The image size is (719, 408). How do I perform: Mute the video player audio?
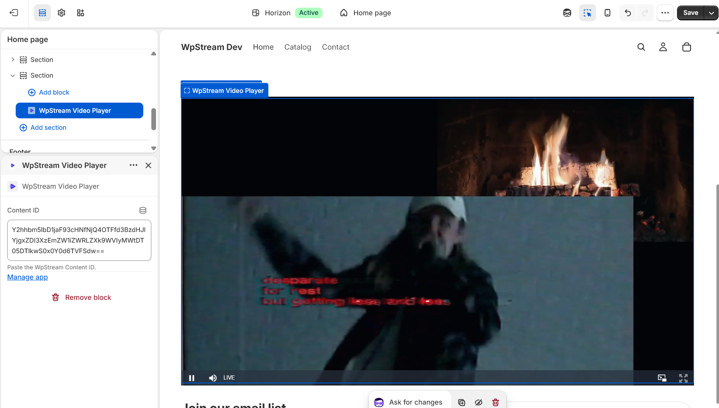pos(213,378)
